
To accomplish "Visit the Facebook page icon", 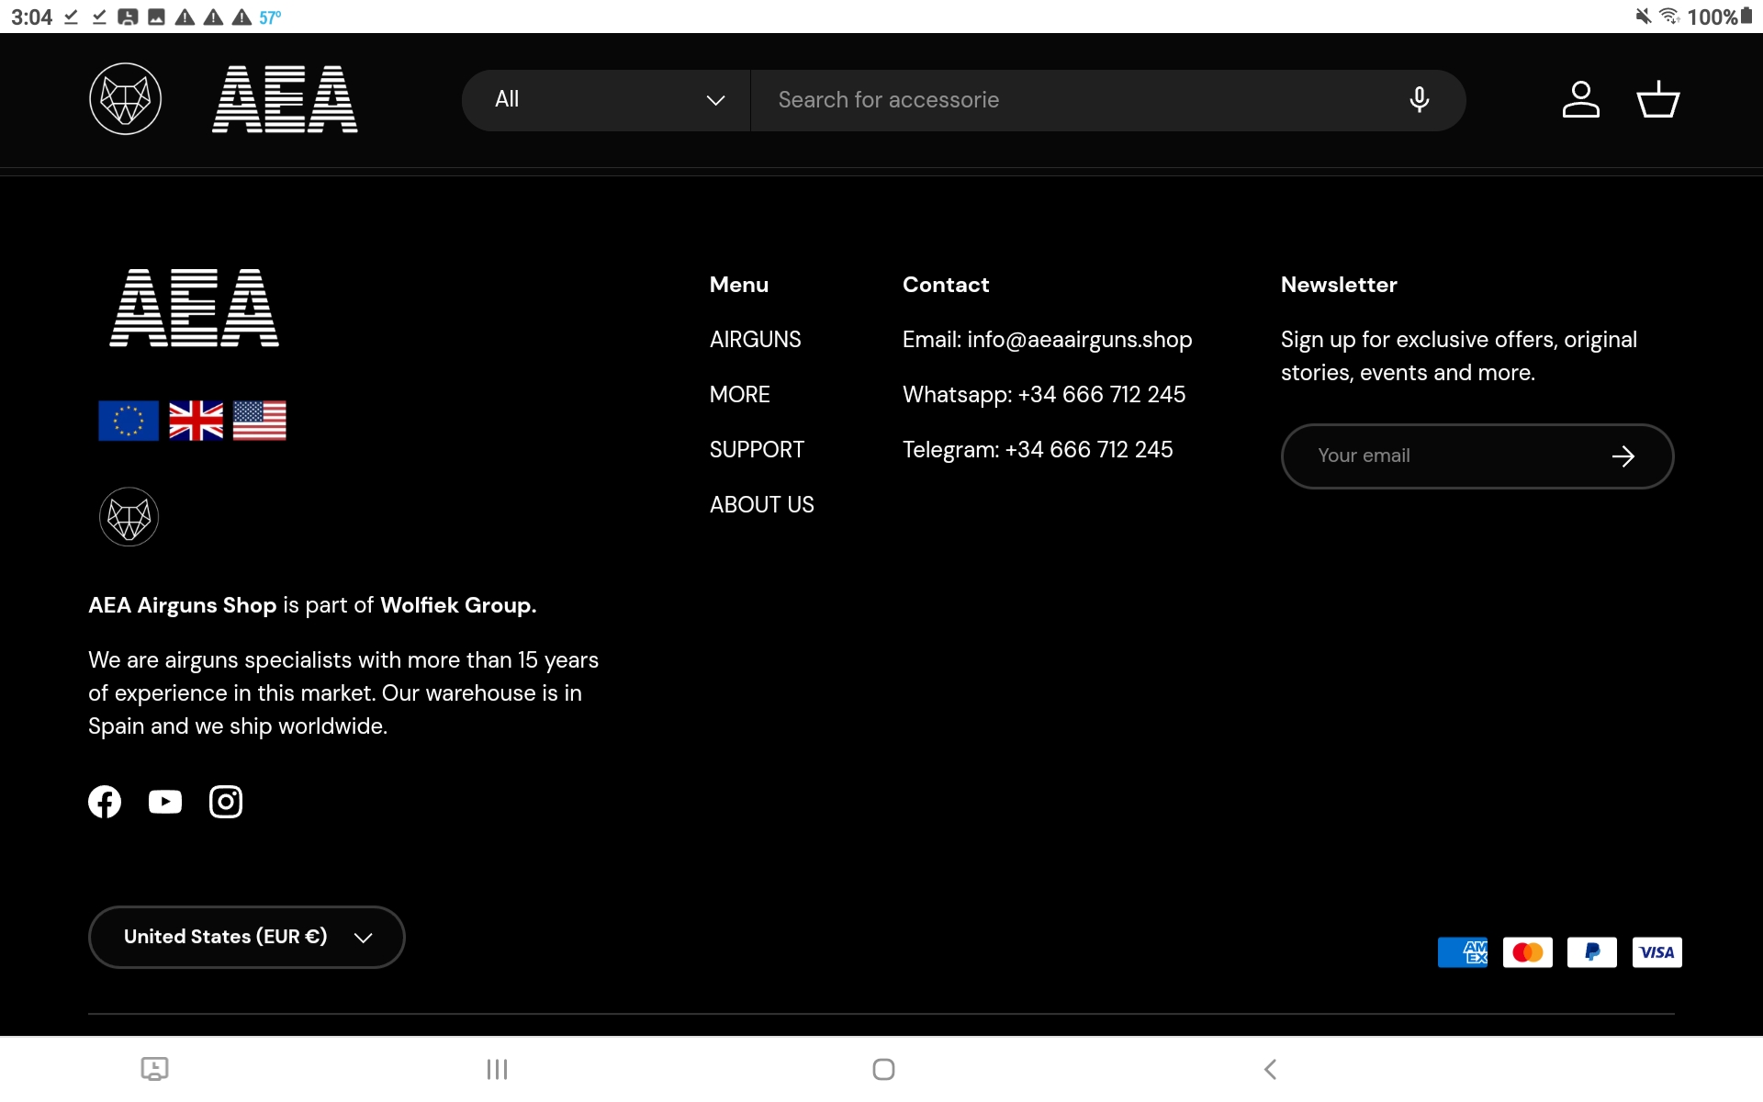I will click(x=105, y=802).
